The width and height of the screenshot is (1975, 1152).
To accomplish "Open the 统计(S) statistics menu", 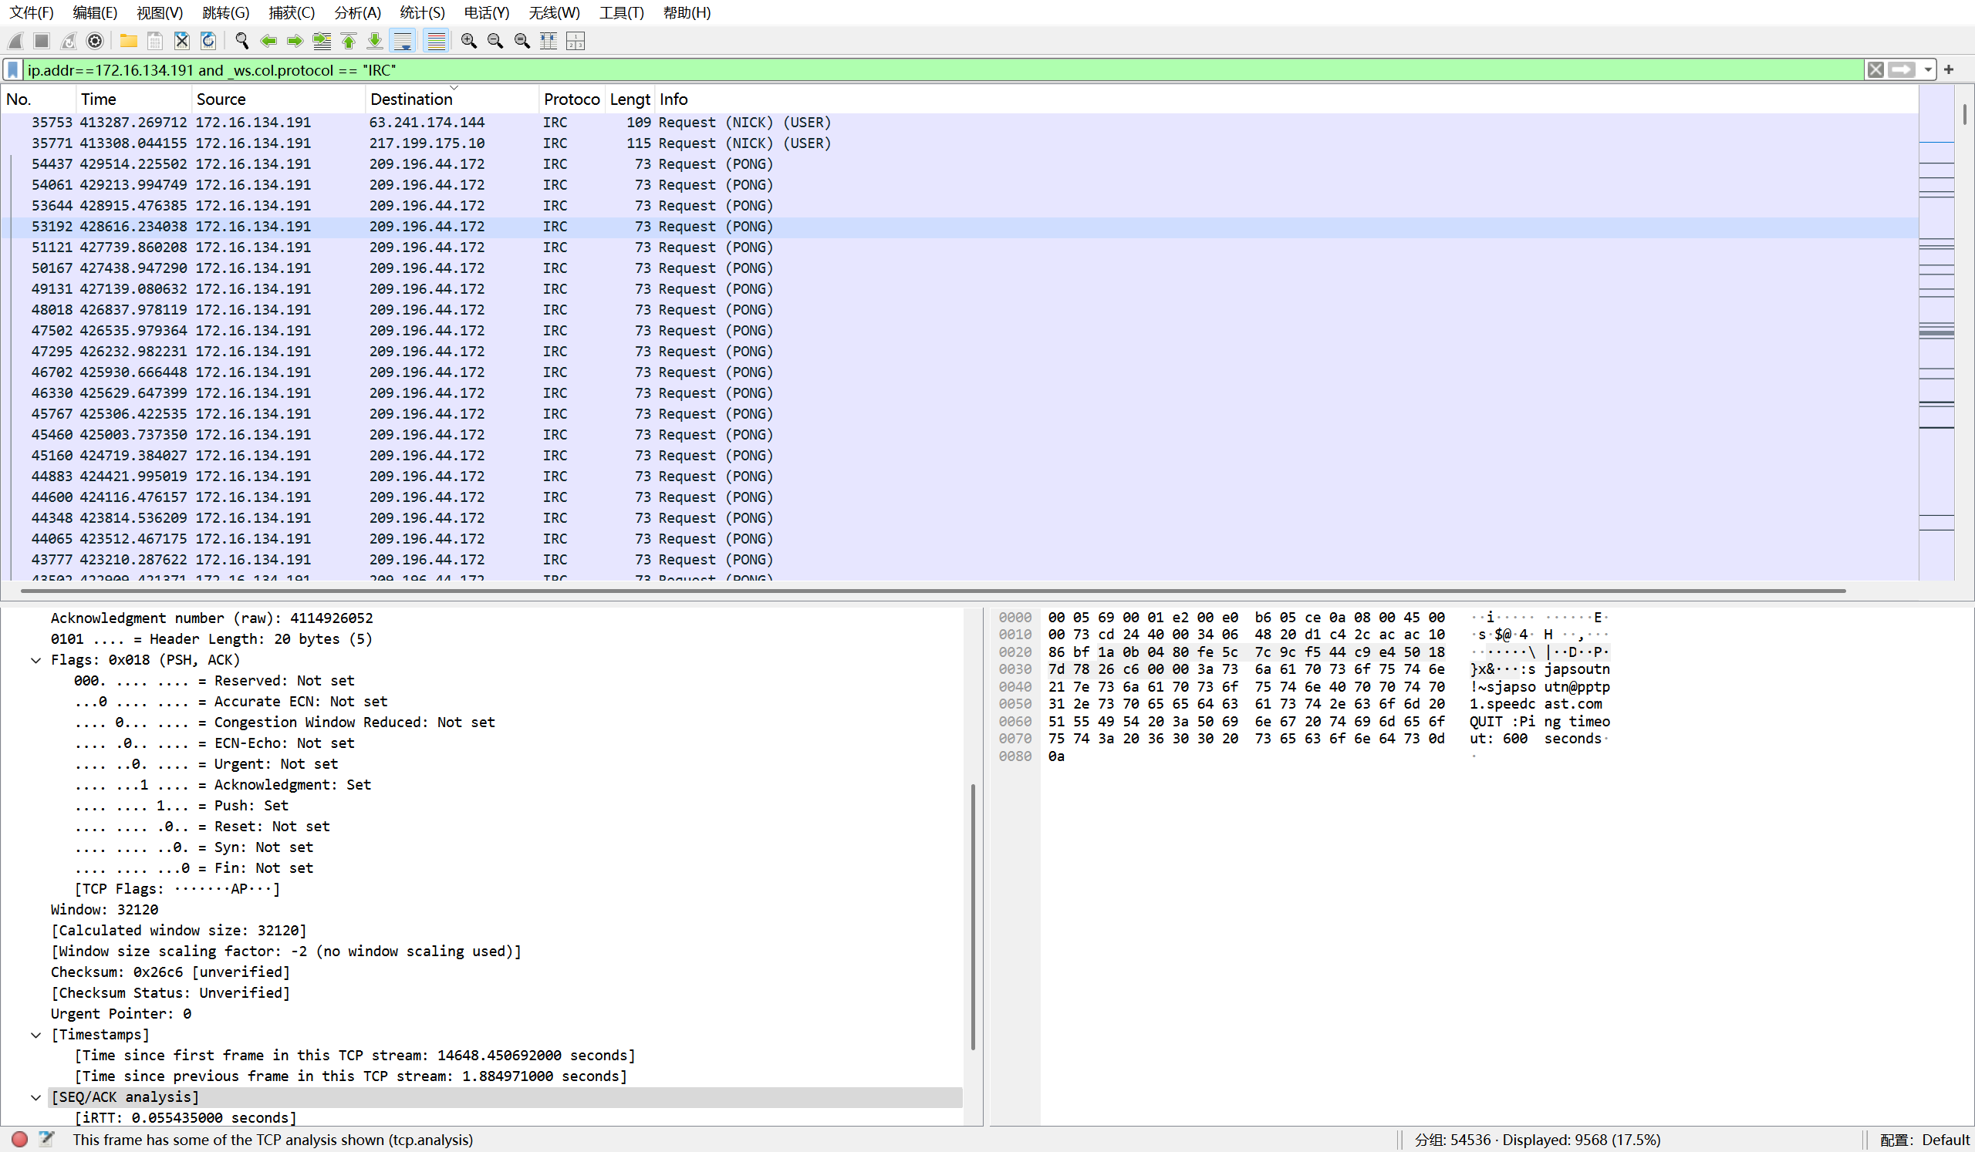I will point(422,12).
